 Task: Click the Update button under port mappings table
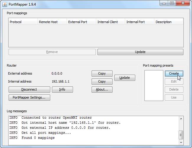(140, 52)
